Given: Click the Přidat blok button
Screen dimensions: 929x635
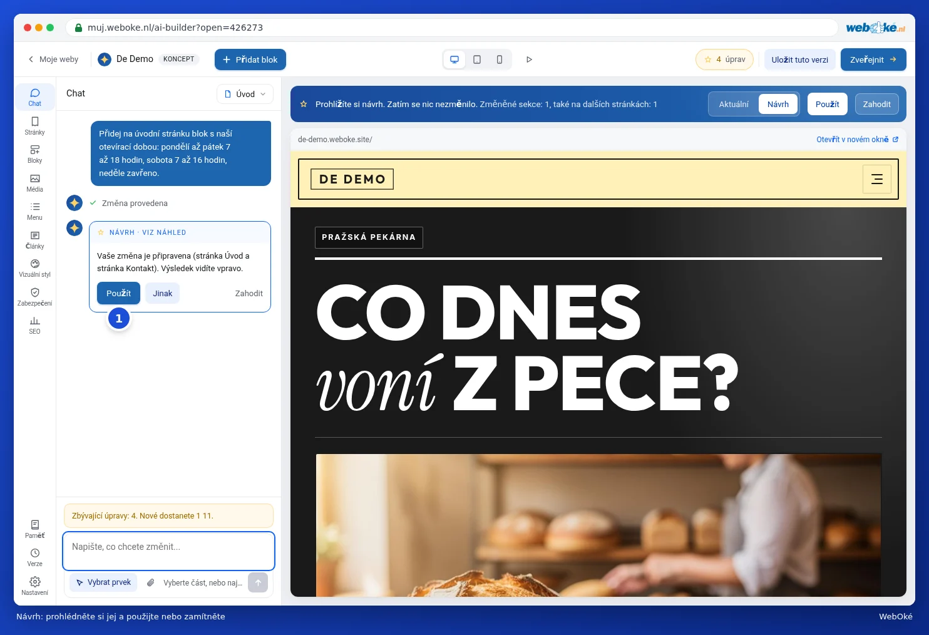Looking at the screenshot, I should coord(250,59).
